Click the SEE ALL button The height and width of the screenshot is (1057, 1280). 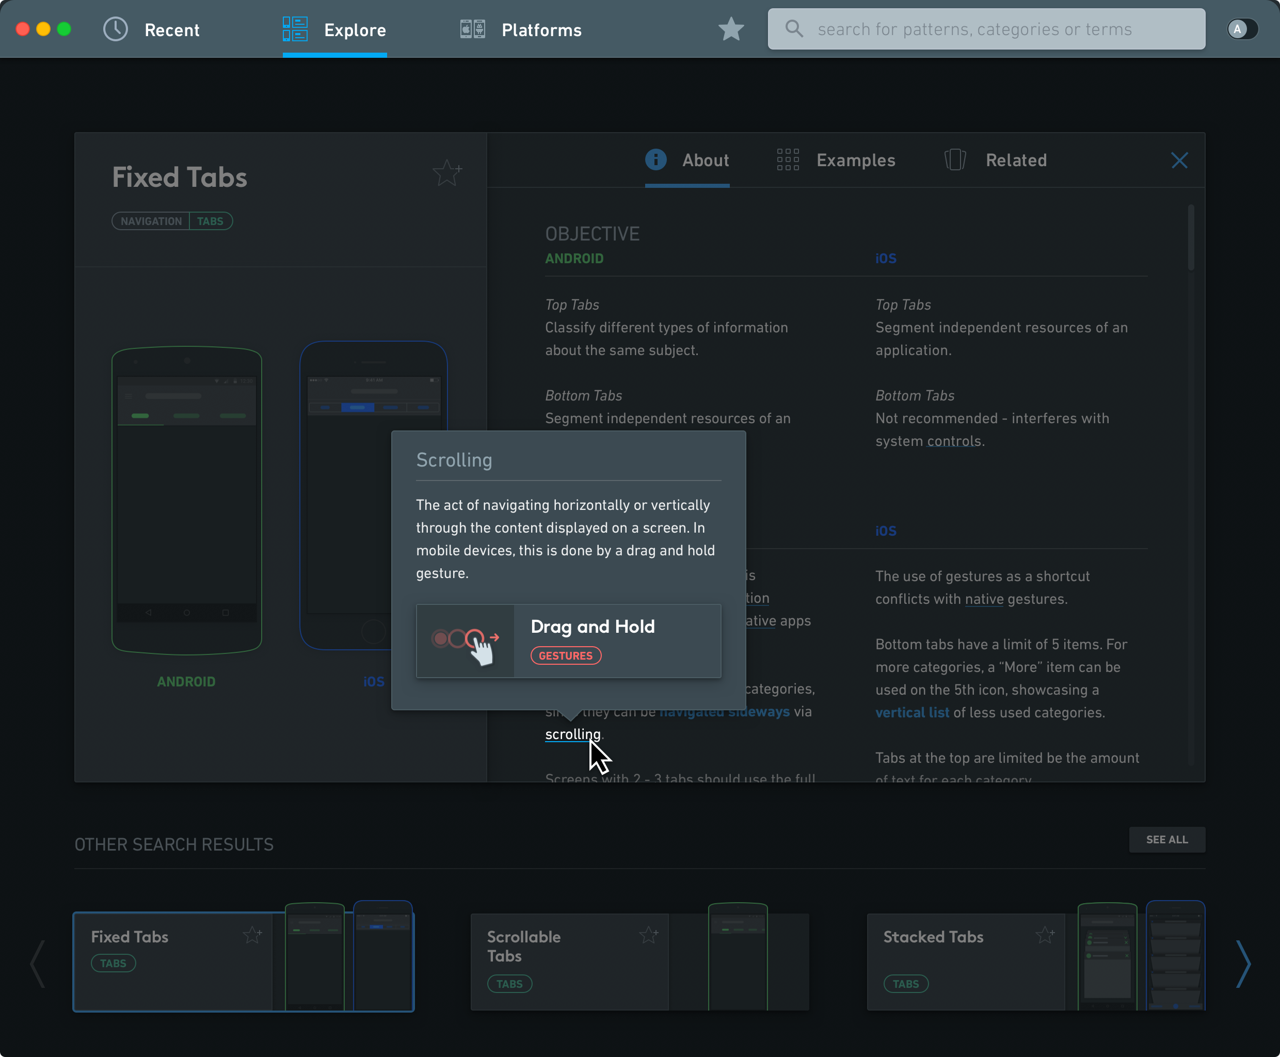tap(1167, 839)
